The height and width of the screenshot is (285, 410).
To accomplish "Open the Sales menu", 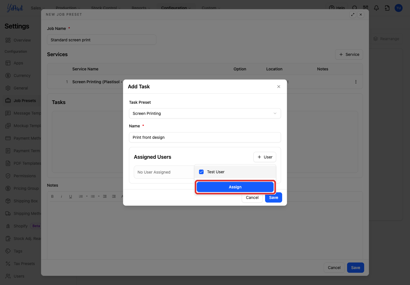I will (x=38, y=8).
